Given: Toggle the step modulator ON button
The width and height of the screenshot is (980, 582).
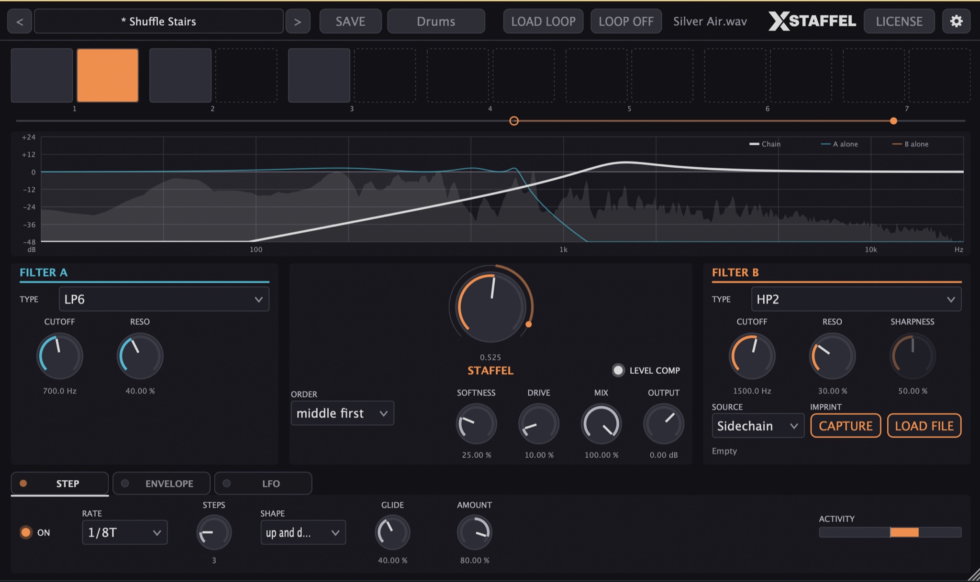Looking at the screenshot, I should 26,532.
